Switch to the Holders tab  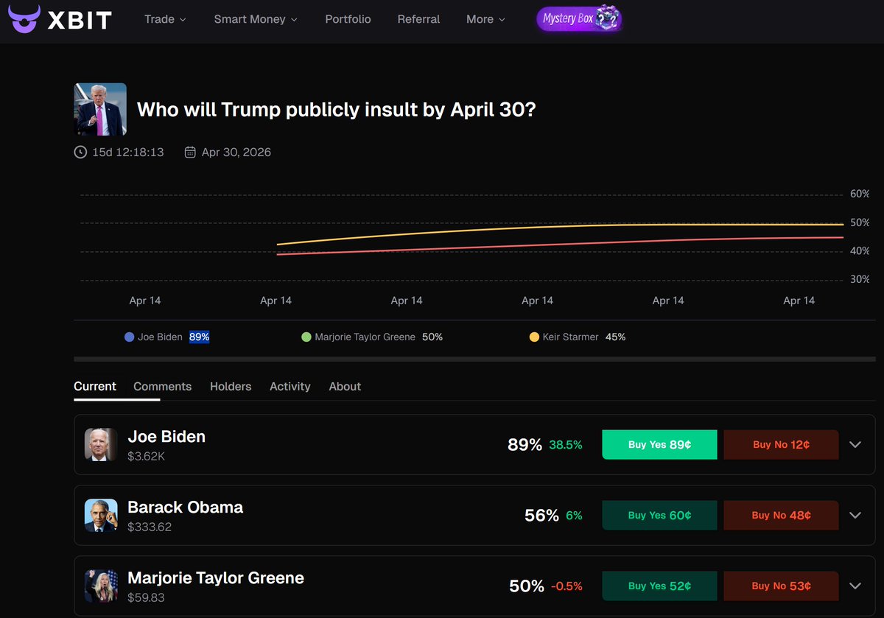231,386
